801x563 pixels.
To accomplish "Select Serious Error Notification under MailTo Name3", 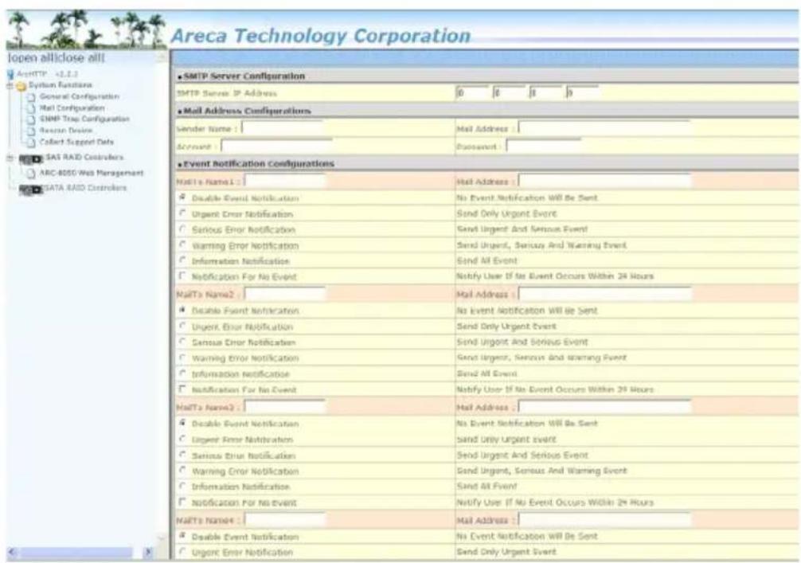I will (x=182, y=455).
